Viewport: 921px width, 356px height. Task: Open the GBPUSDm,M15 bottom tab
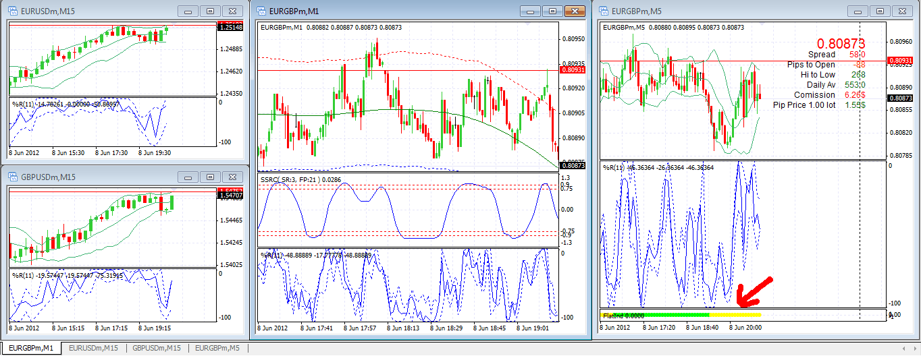[157, 348]
